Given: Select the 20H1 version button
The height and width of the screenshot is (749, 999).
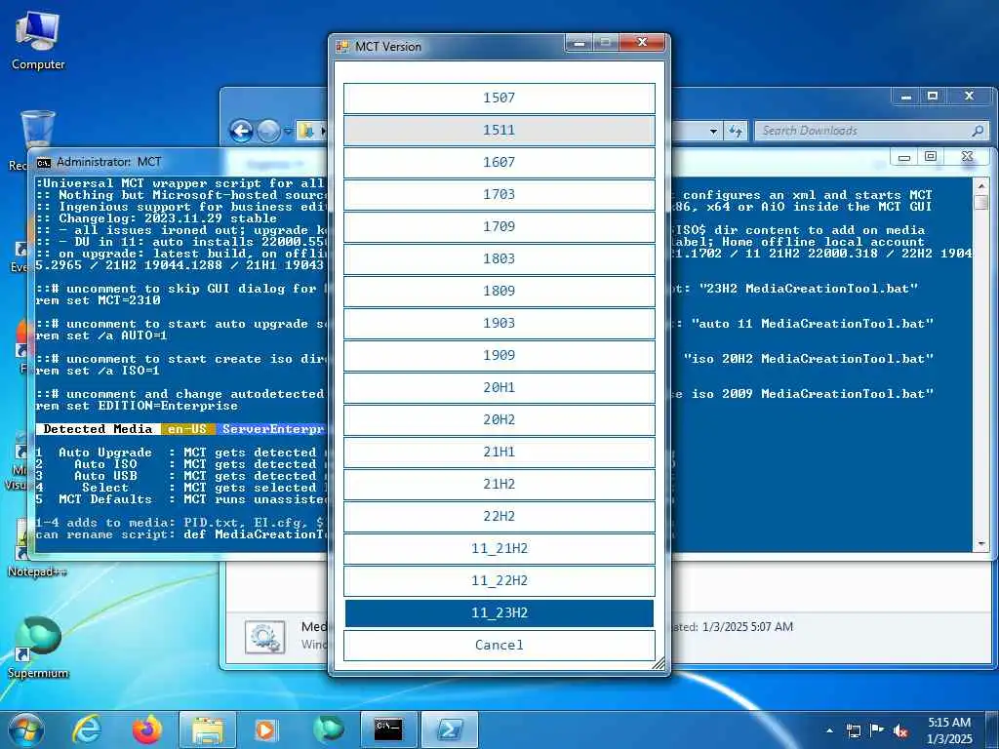Looking at the screenshot, I should click(499, 387).
